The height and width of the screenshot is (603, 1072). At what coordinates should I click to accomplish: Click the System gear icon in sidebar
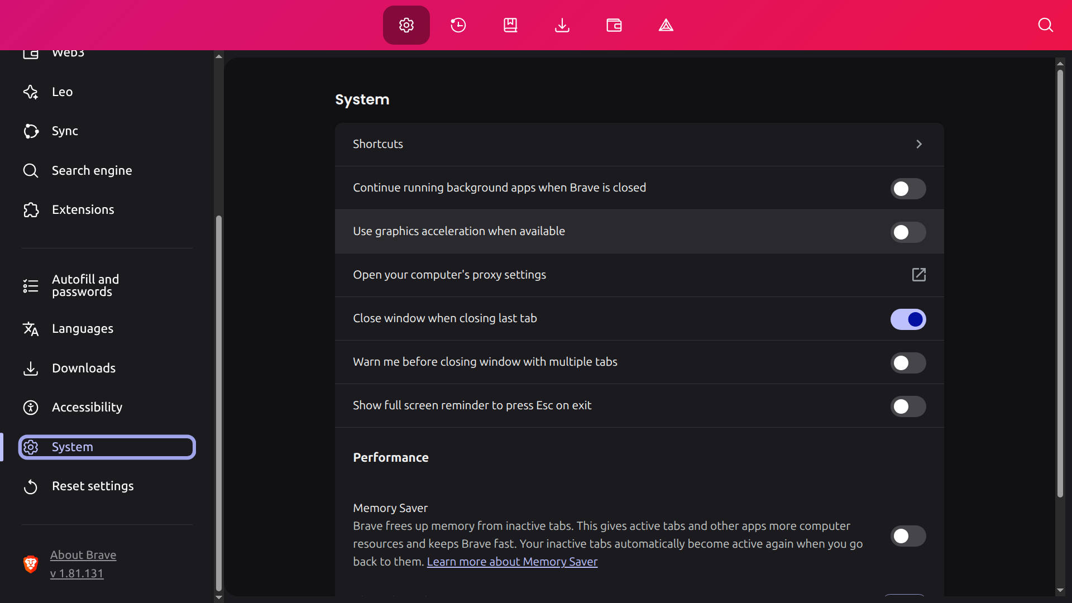[31, 447]
